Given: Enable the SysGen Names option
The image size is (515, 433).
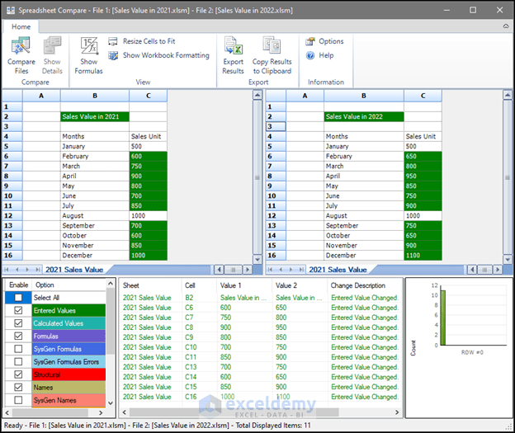Looking at the screenshot, I should [x=18, y=400].
